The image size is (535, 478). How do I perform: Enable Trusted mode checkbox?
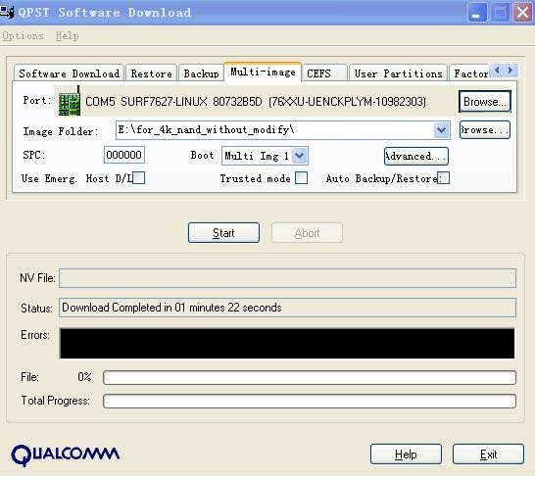pyautogui.click(x=301, y=177)
